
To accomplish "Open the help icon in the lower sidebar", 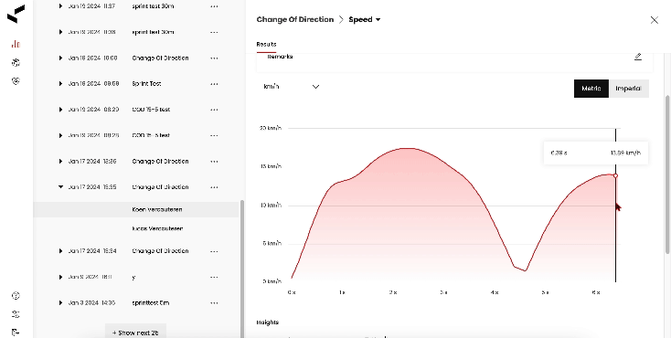I will pos(16,296).
